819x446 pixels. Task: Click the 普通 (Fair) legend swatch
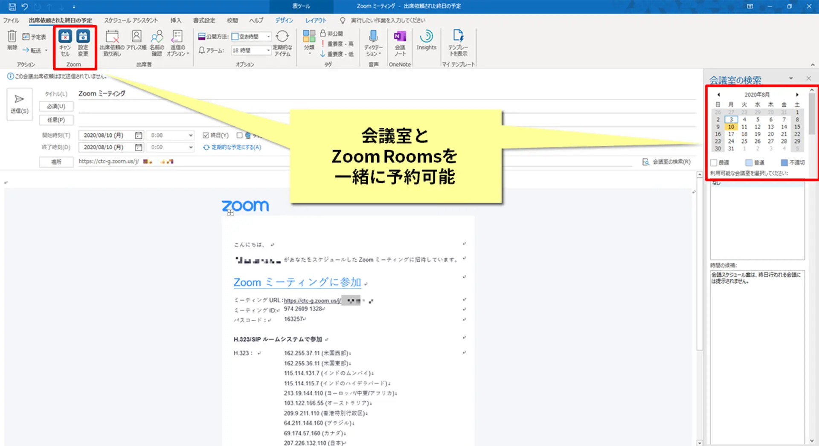click(749, 162)
